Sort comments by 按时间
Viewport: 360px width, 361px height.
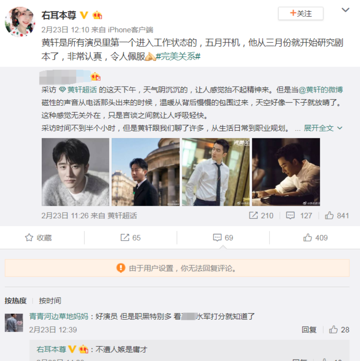(x=50, y=301)
